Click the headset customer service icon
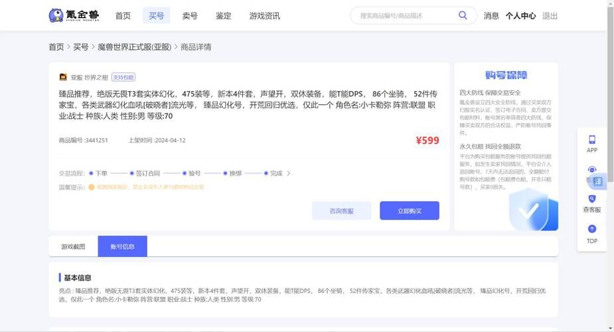The image size is (614, 332). click(x=591, y=169)
